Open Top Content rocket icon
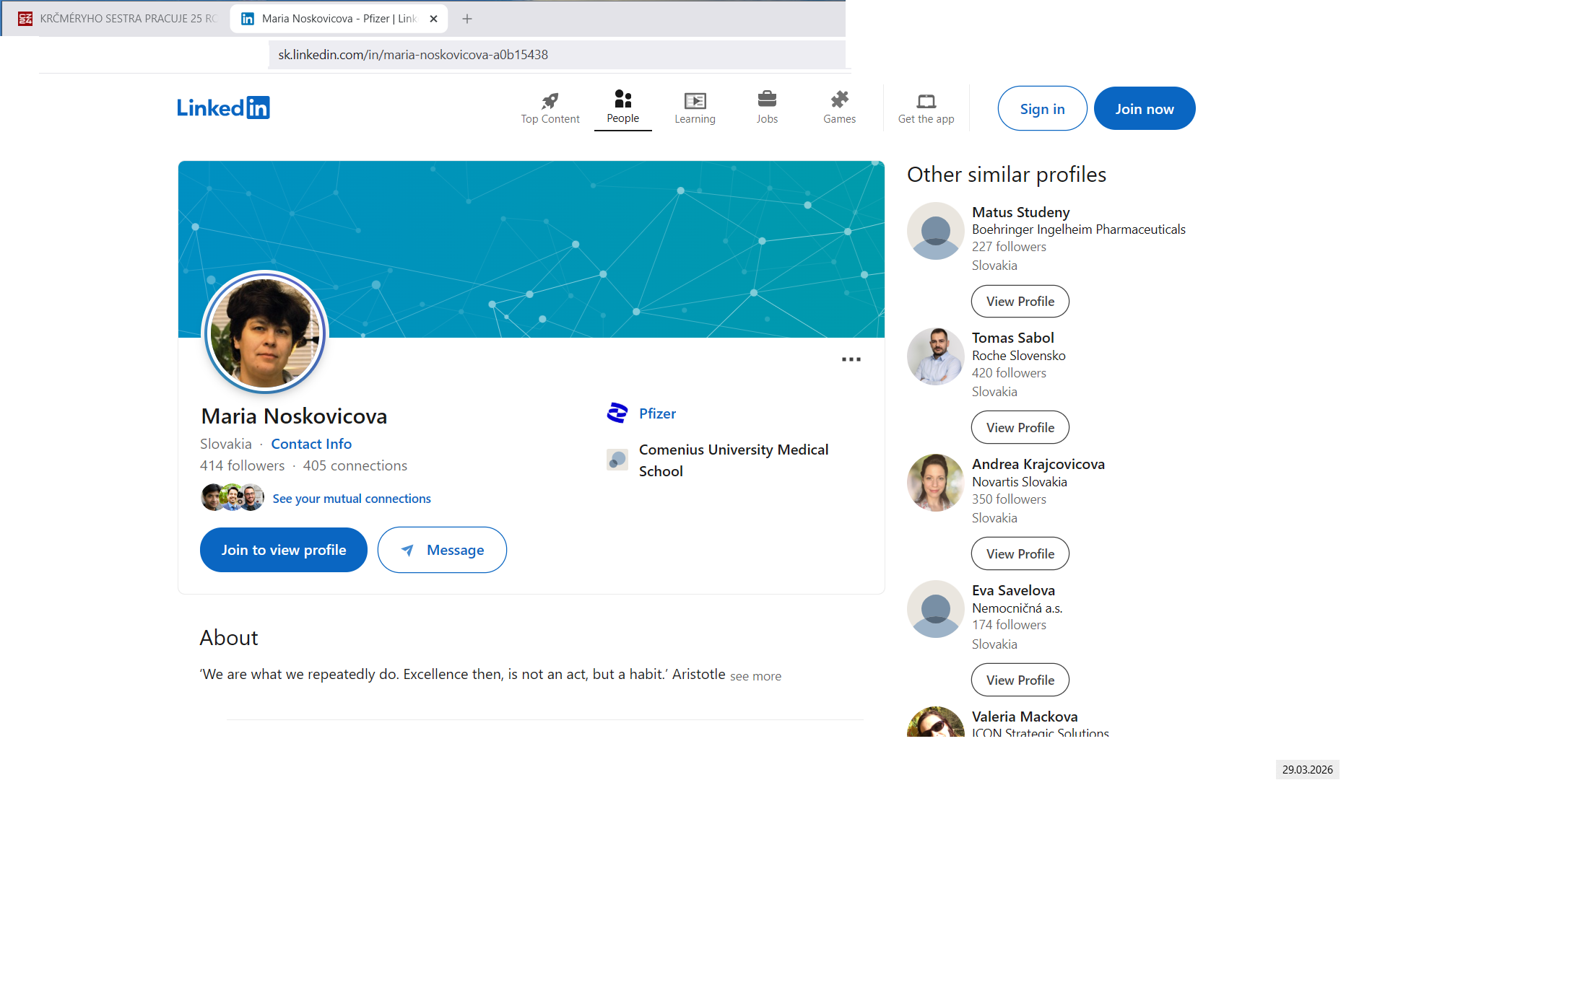The width and height of the screenshot is (1593, 1003). [x=550, y=100]
